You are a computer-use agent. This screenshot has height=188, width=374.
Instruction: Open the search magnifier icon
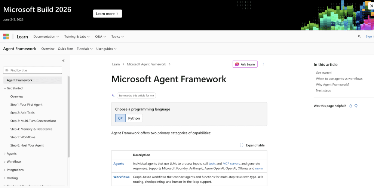(359, 37)
